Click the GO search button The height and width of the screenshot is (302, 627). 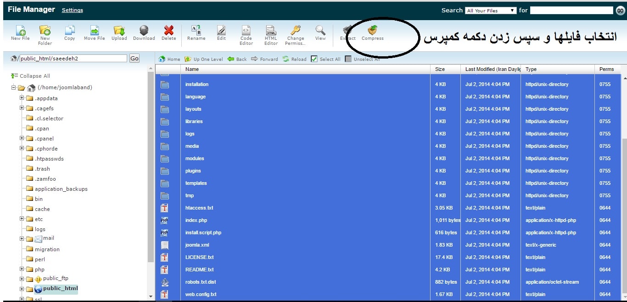tap(621, 10)
